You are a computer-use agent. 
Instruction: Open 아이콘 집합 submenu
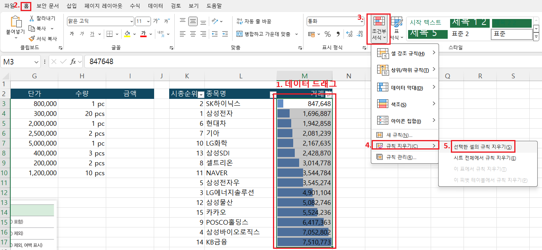click(405, 121)
